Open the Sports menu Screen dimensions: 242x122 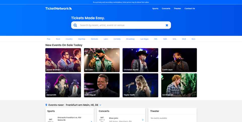(x=155, y=9)
